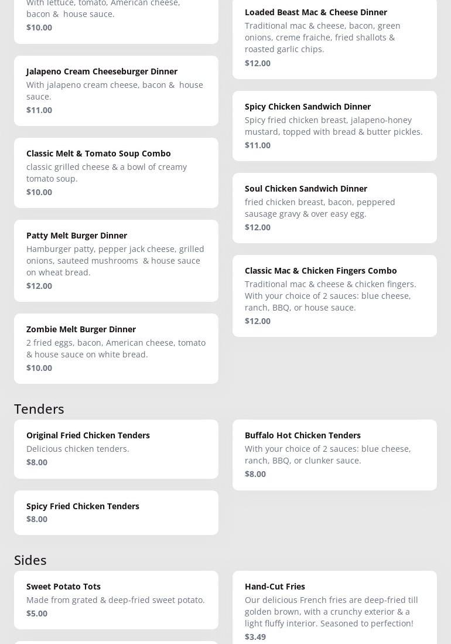Click the Soul Chicken Sandwich Dinner description text
Image resolution: width=451 pixels, height=644 pixels.
[320, 207]
